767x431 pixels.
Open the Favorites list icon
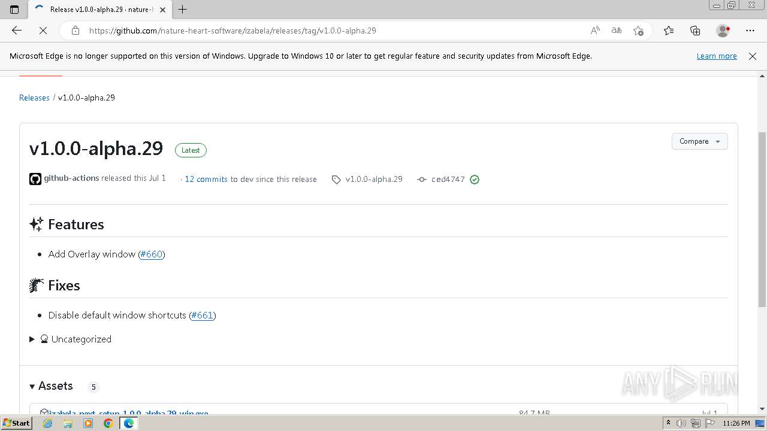pyautogui.click(x=669, y=31)
